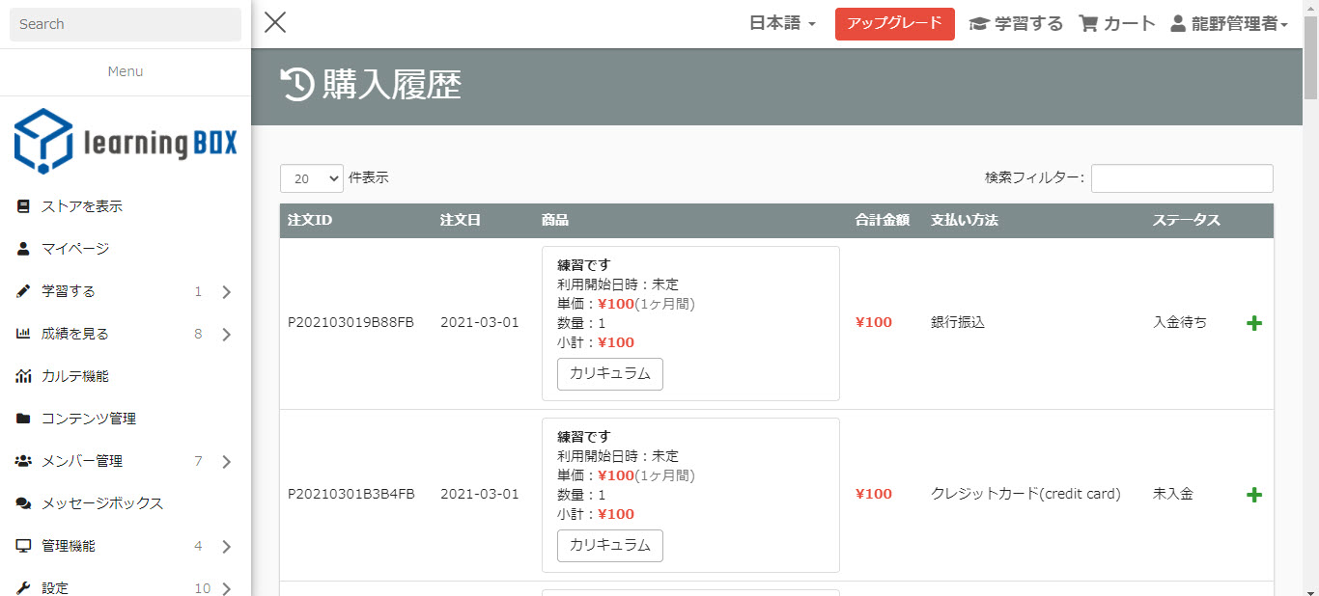
Task: Expand order P202103019B88FB with green plus
Action: (x=1254, y=323)
